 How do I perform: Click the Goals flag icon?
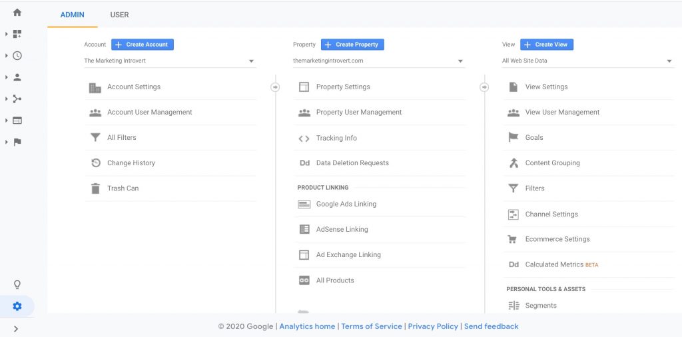513,137
